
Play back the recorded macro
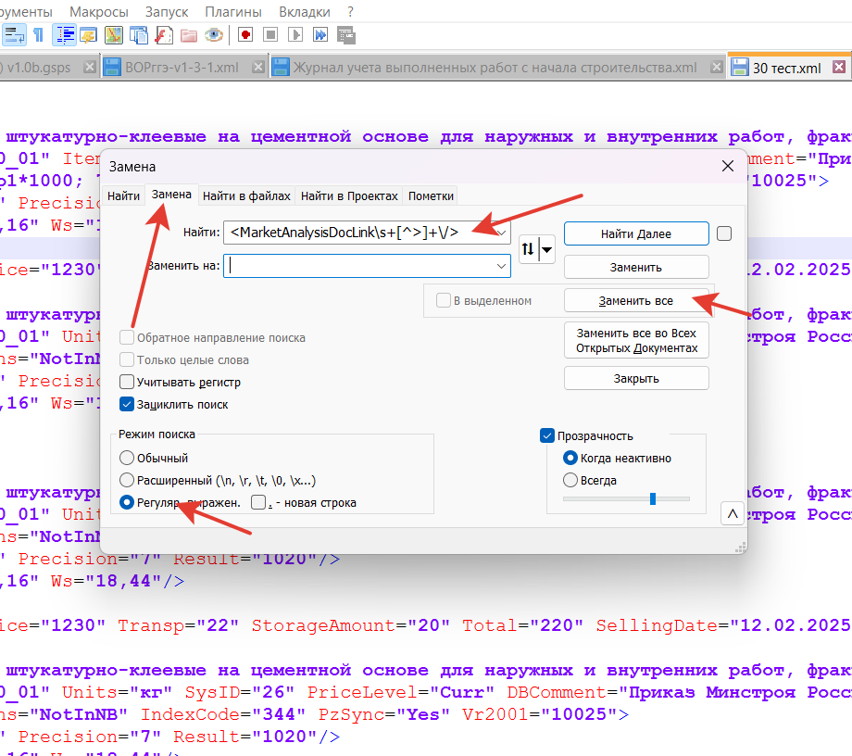coord(295,35)
